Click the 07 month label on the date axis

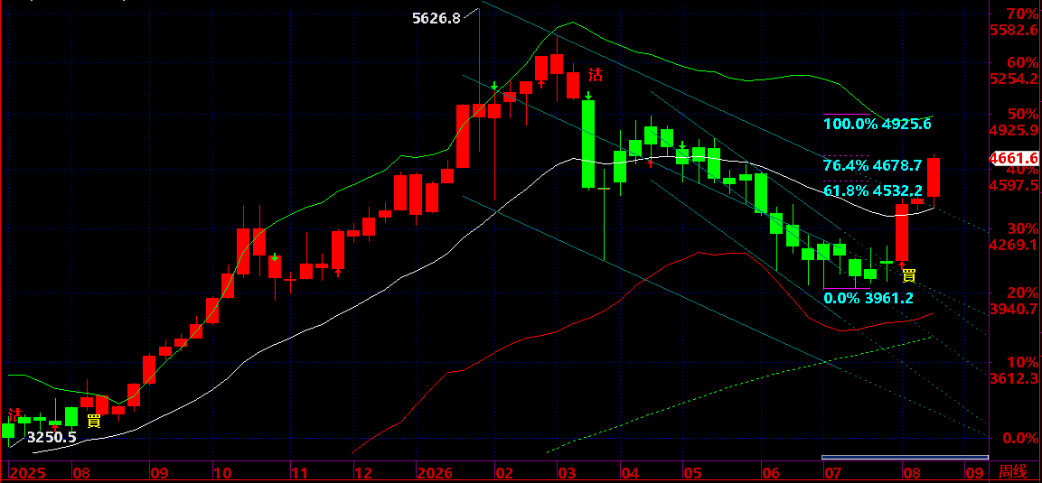tap(832, 473)
